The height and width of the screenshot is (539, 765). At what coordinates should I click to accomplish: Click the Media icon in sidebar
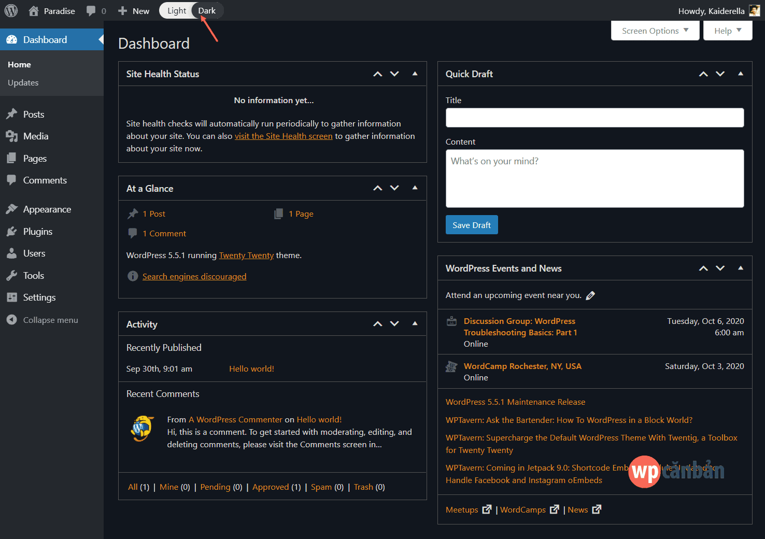(11, 136)
